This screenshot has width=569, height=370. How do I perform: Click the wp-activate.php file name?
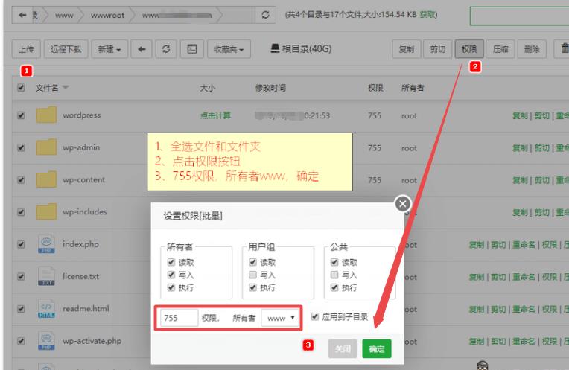[92, 341]
